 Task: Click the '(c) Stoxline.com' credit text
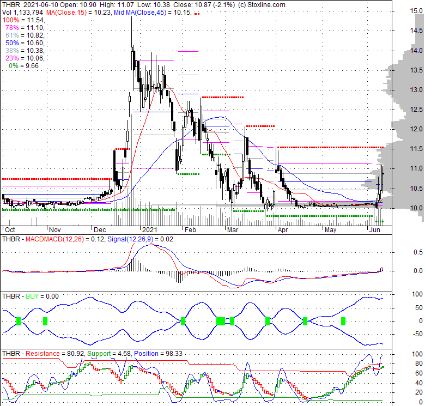point(262,5)
